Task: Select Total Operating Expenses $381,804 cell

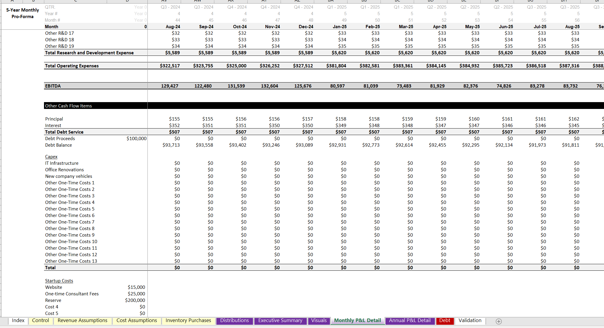Action: tap(336, 66)
